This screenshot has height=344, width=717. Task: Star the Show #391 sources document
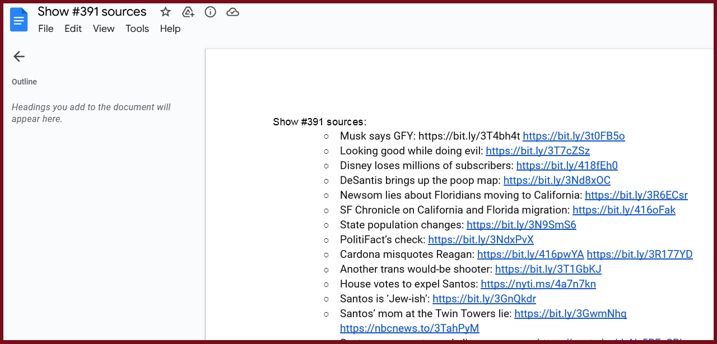click(x=165, y=12)
